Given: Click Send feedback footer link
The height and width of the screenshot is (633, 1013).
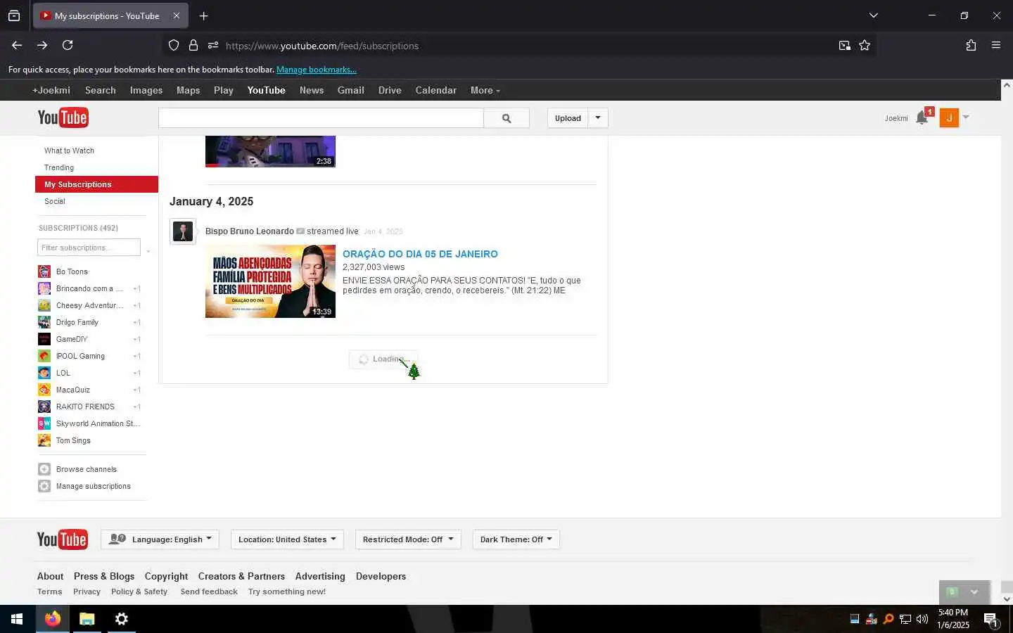Looking at the screenshot, I should point(209,592).
